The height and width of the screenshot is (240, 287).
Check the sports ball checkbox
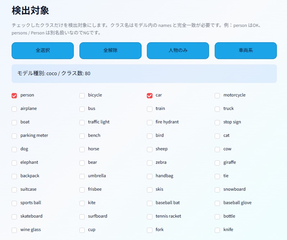[14, 203]
